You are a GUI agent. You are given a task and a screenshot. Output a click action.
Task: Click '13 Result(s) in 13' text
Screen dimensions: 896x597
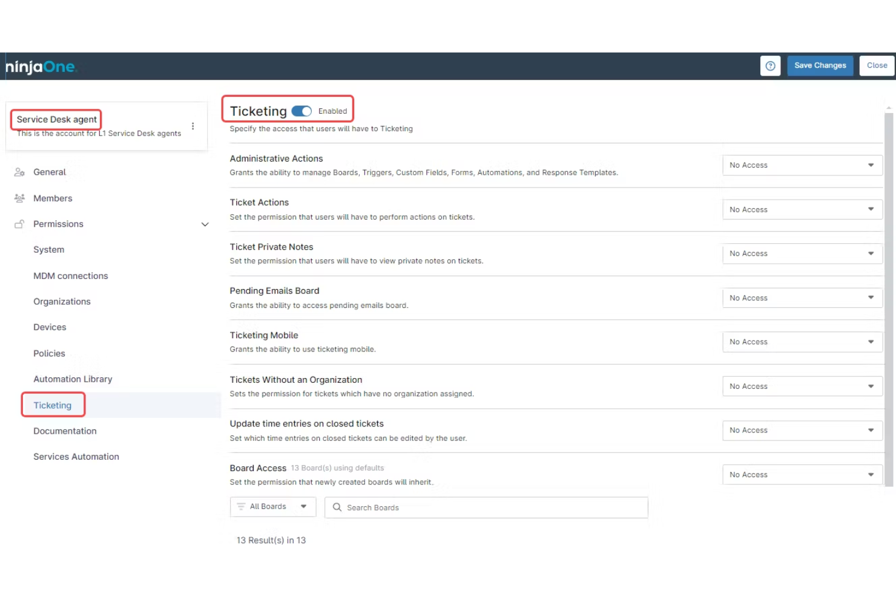[x=271, y=541]
